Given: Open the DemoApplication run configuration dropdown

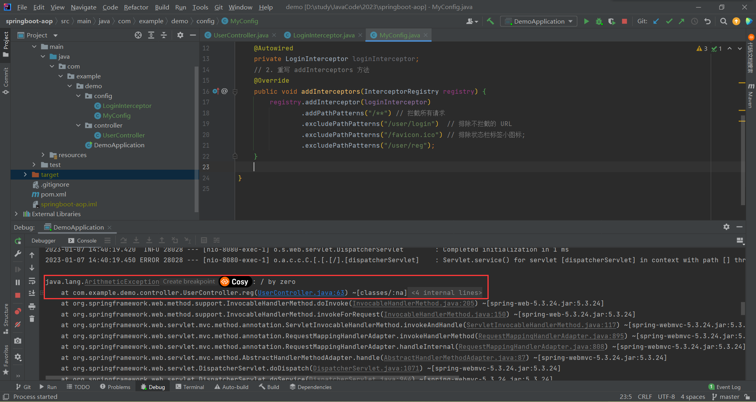Looking at the screenshot, I should pos(539,21).
